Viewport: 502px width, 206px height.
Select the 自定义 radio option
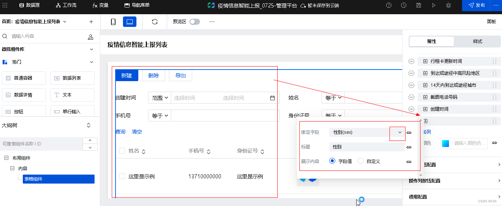coord(361,161)
